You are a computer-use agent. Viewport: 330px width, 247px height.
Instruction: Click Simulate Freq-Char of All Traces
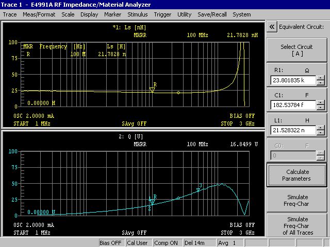point(296,226)
